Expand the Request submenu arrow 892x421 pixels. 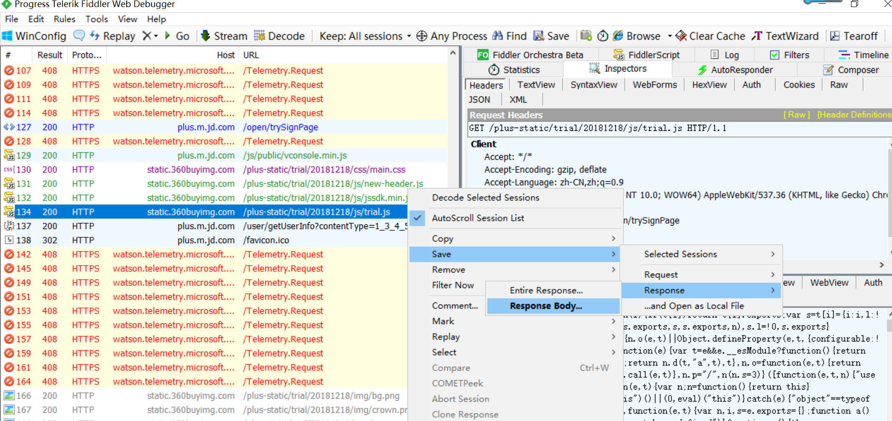tap(773, 274)
